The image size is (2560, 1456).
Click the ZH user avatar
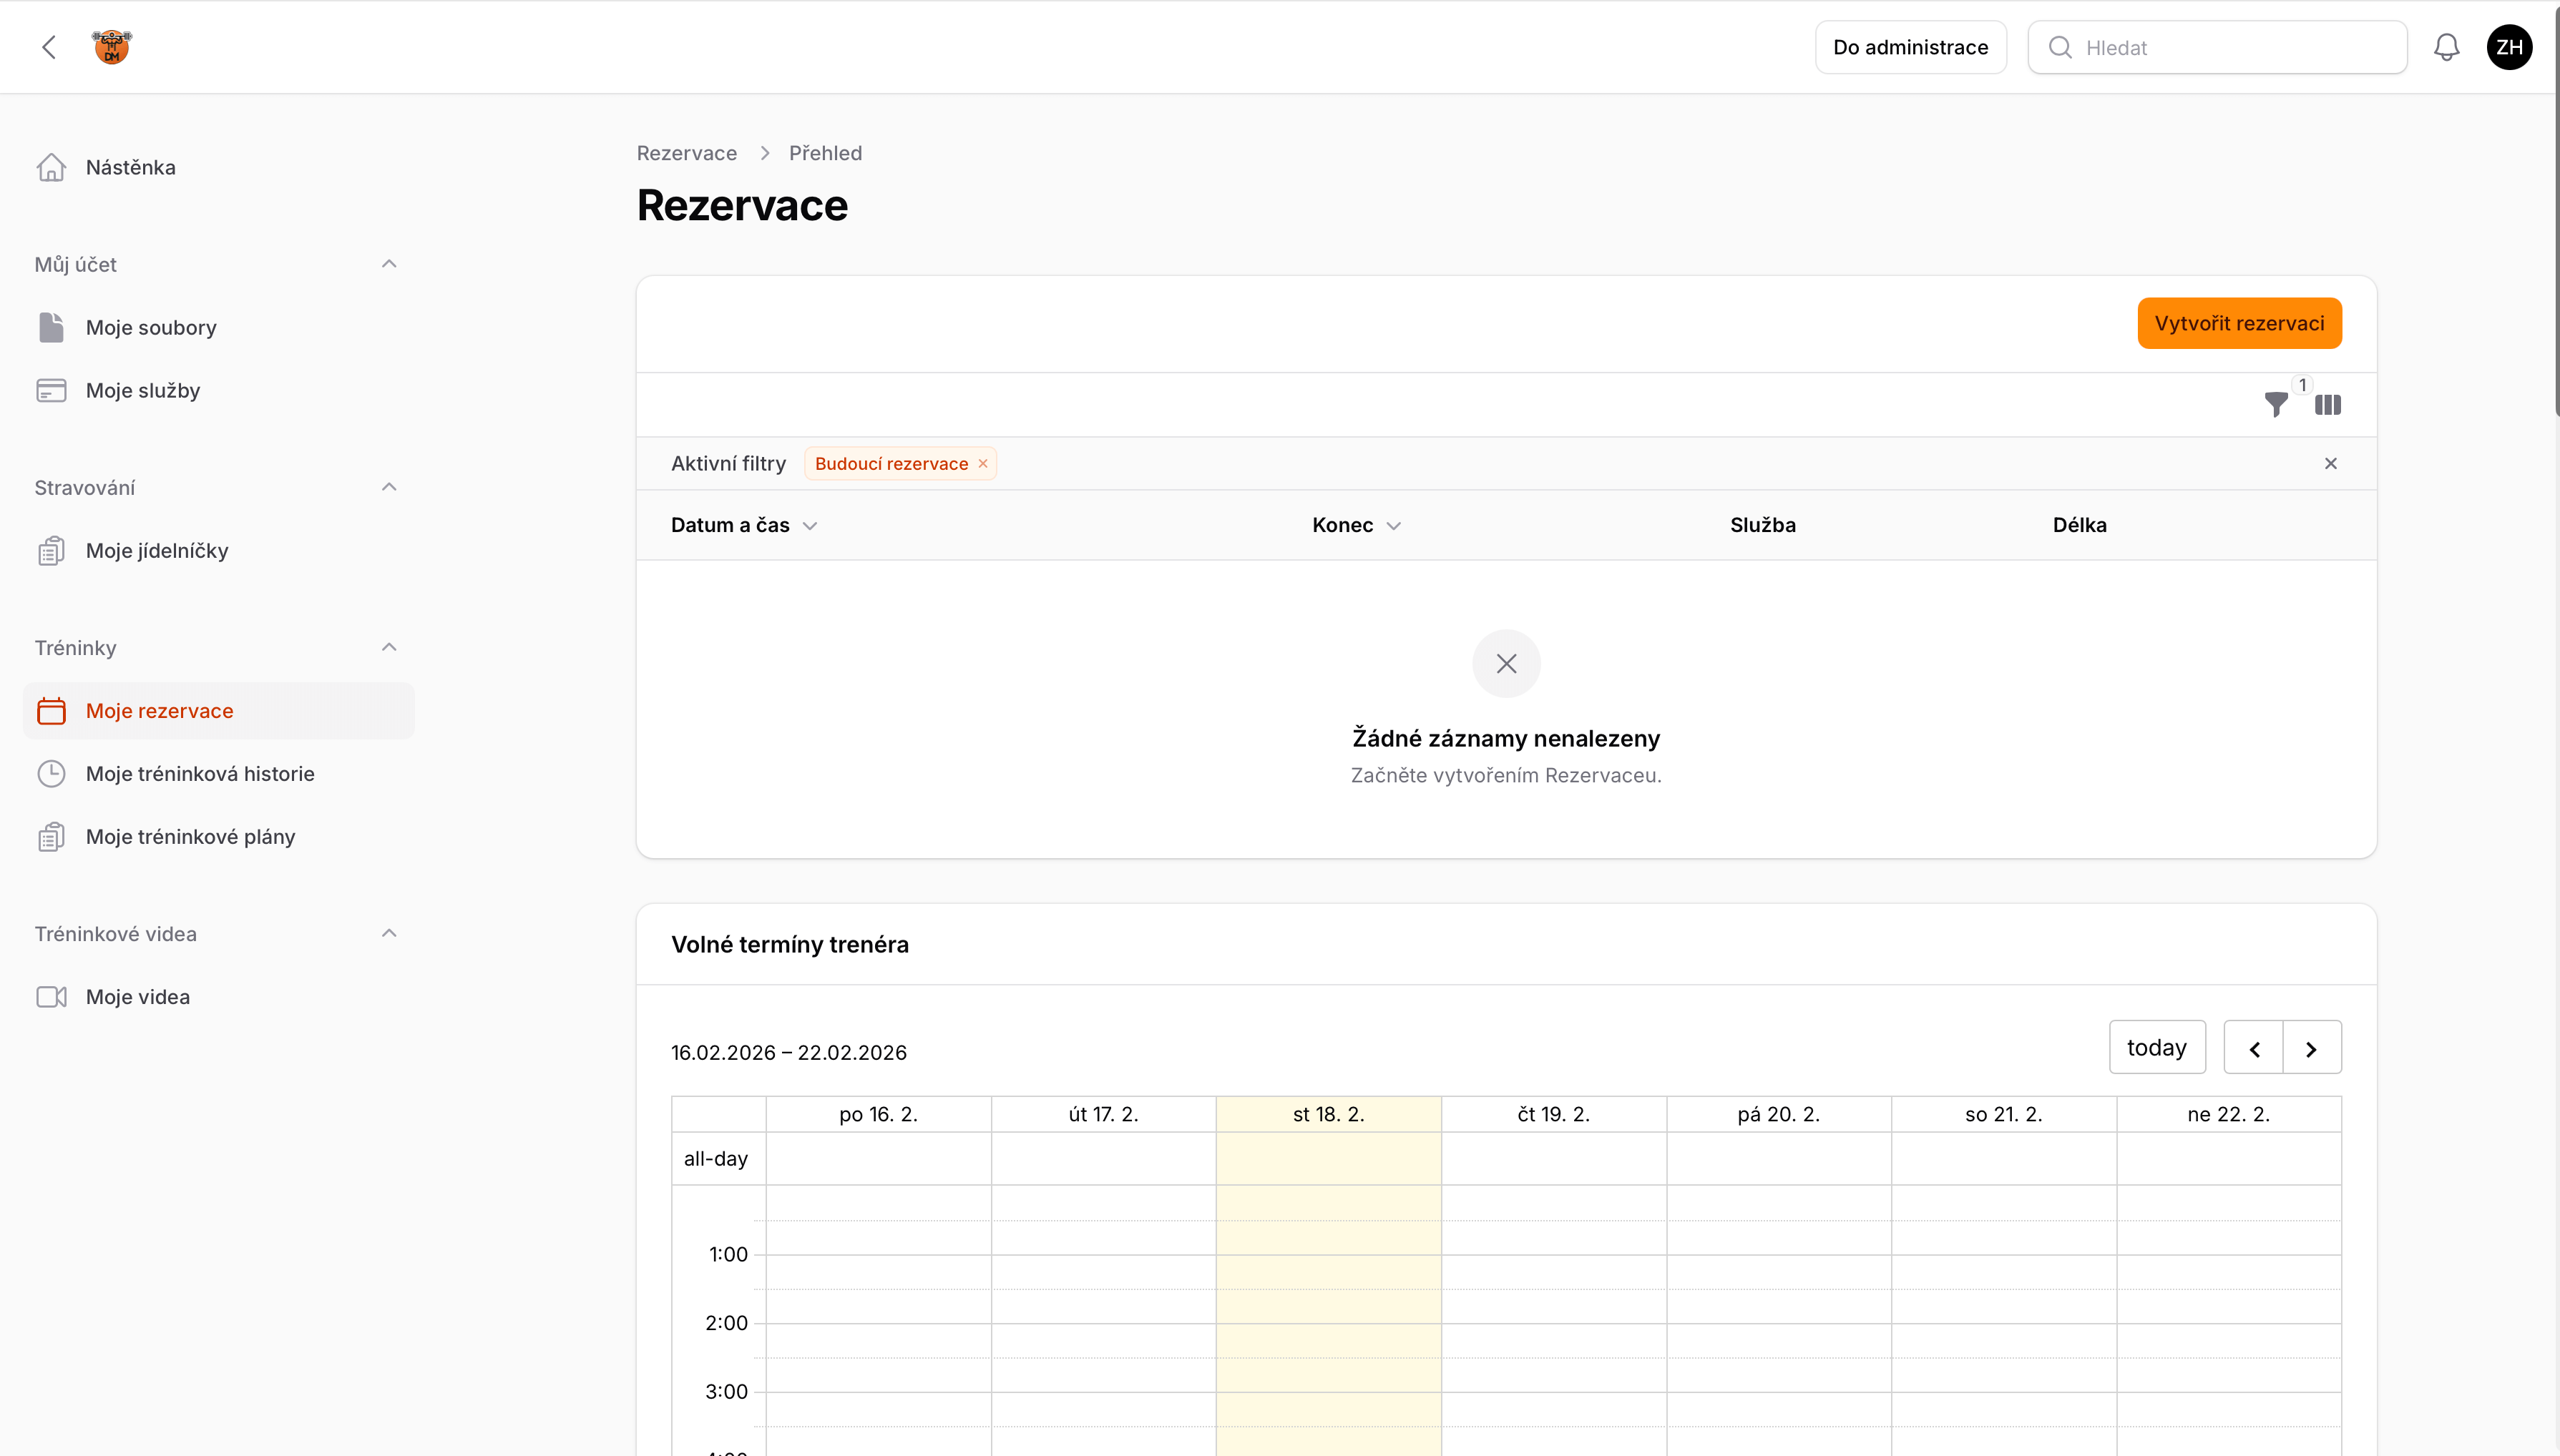tap(2508, 47)
